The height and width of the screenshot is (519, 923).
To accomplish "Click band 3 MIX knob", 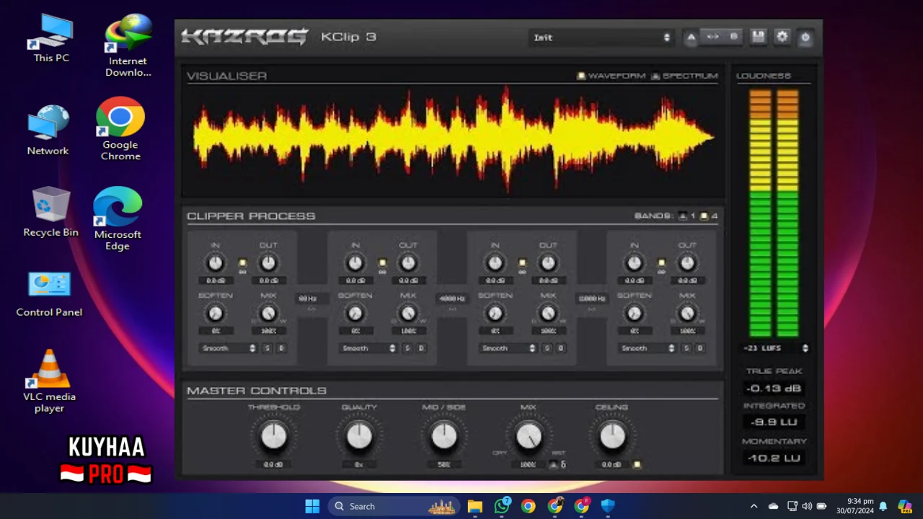I will pyautogui.click(x=548, y=314).
